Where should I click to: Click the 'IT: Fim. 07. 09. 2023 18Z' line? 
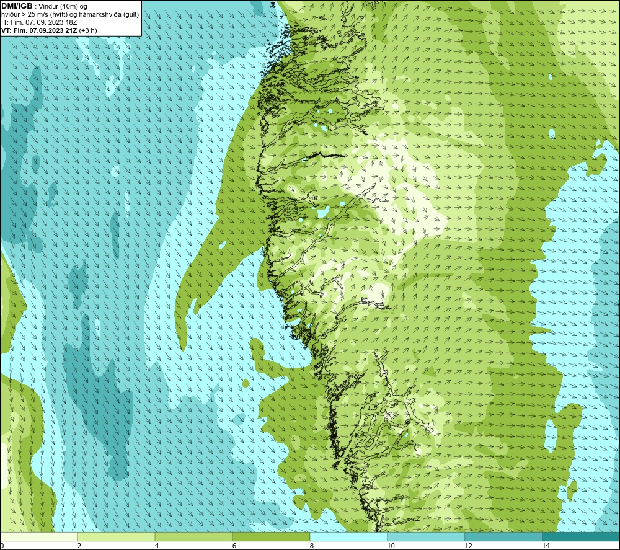(39, 22)
